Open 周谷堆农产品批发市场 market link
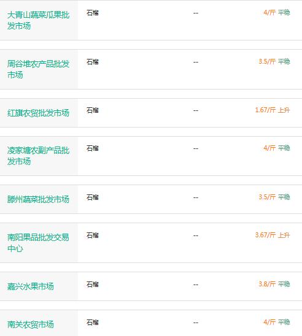The height and width of the screenshot is (336, 302). [x=38, y=69]
